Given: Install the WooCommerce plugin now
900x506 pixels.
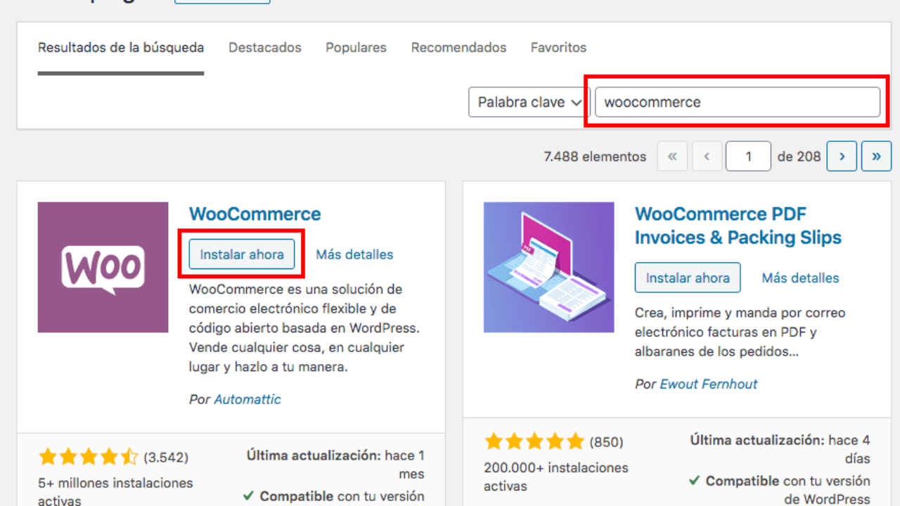Looking at the screenshot, I should point(242,254).
